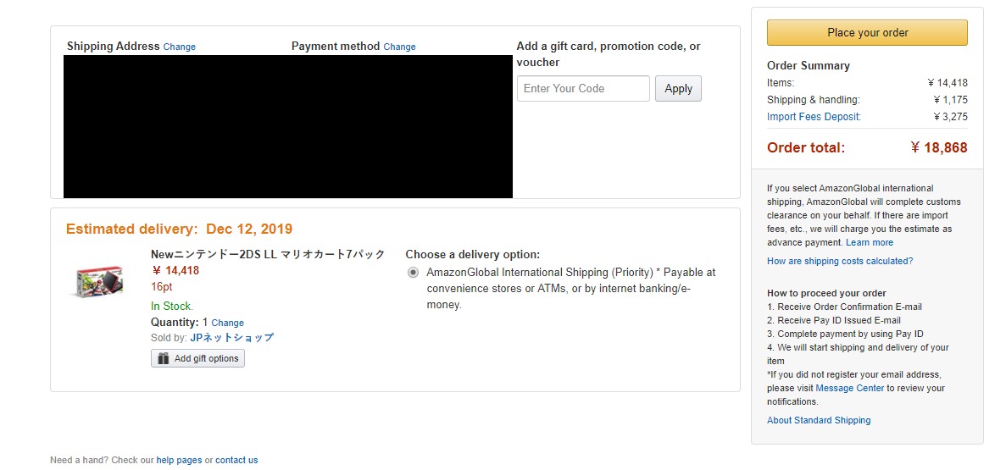Open Learn more about AmazonGlobal
This screenshot has width=1006, height=470.
pyautogui.click(x=870, y=242)
